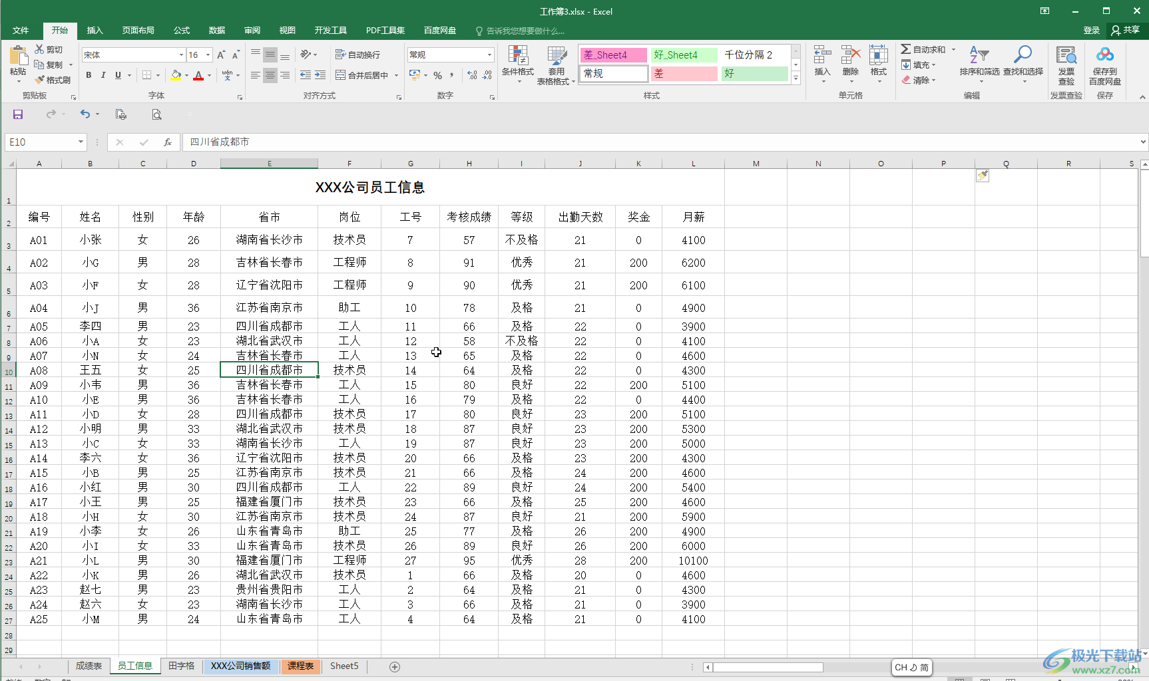Add a new sheet with plus icon

pyautogui.click(x=395, y=666)
